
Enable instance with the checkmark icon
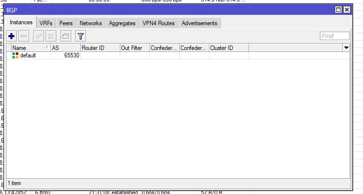pyautogui.click(x=39, y=36)
